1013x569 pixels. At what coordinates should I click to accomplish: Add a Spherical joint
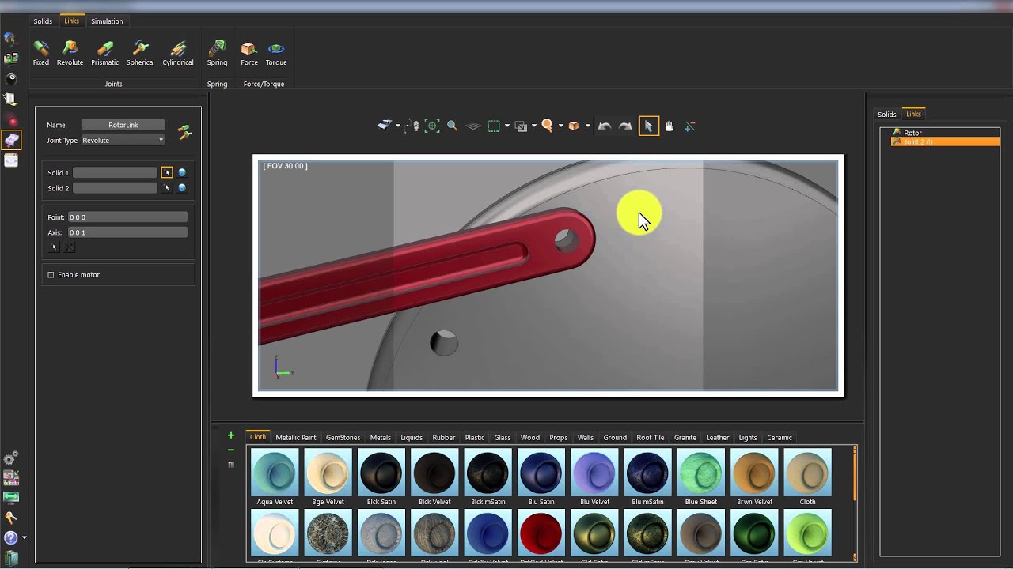click(x=140, y=53)
